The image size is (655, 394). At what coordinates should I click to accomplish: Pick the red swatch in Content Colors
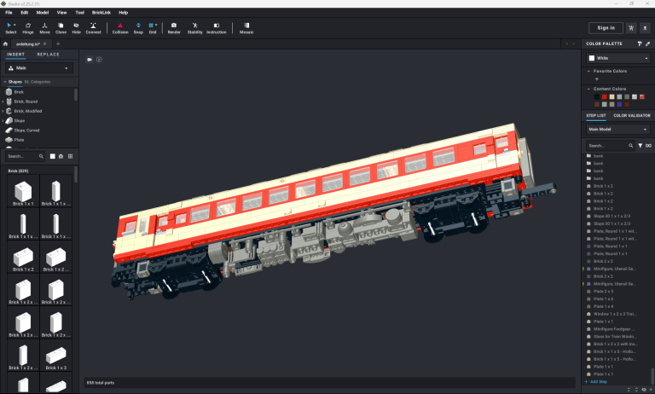pos(605,96)
